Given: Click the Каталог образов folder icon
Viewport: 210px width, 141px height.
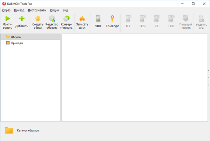Looking at the screenshot, I should 9,130.
